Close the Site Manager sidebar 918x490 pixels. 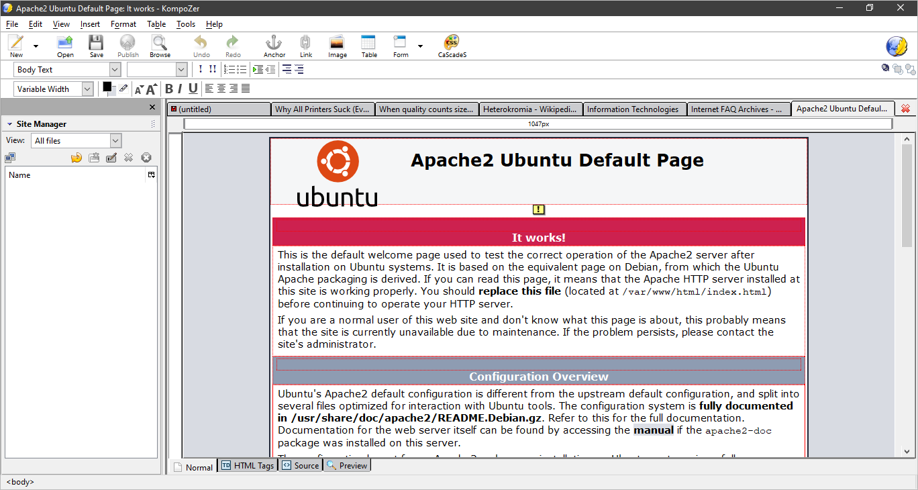152,107
